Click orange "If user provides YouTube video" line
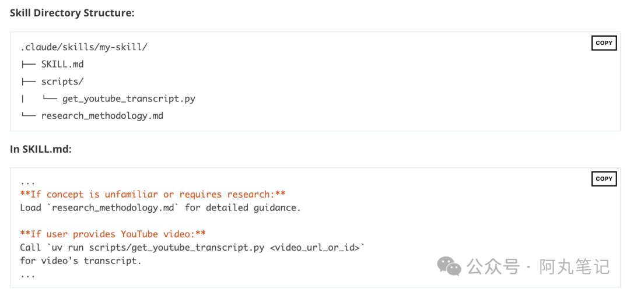630x292 pixels. (x=113, y=234)
